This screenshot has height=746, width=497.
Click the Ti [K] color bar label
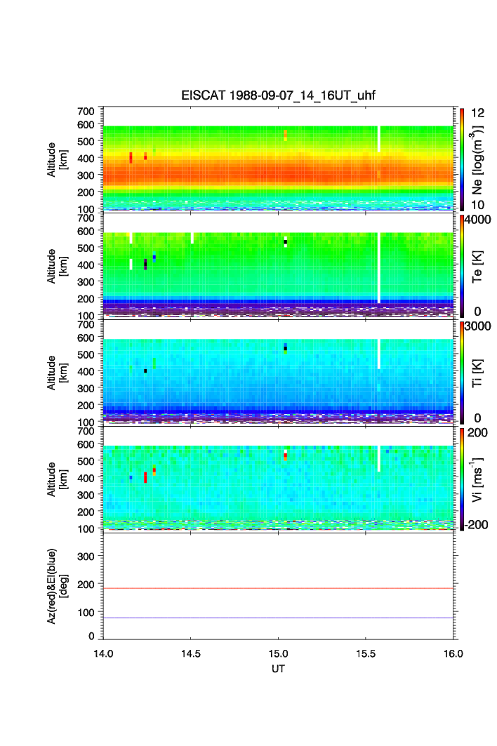pyautogui.click(x=477, y=372)
